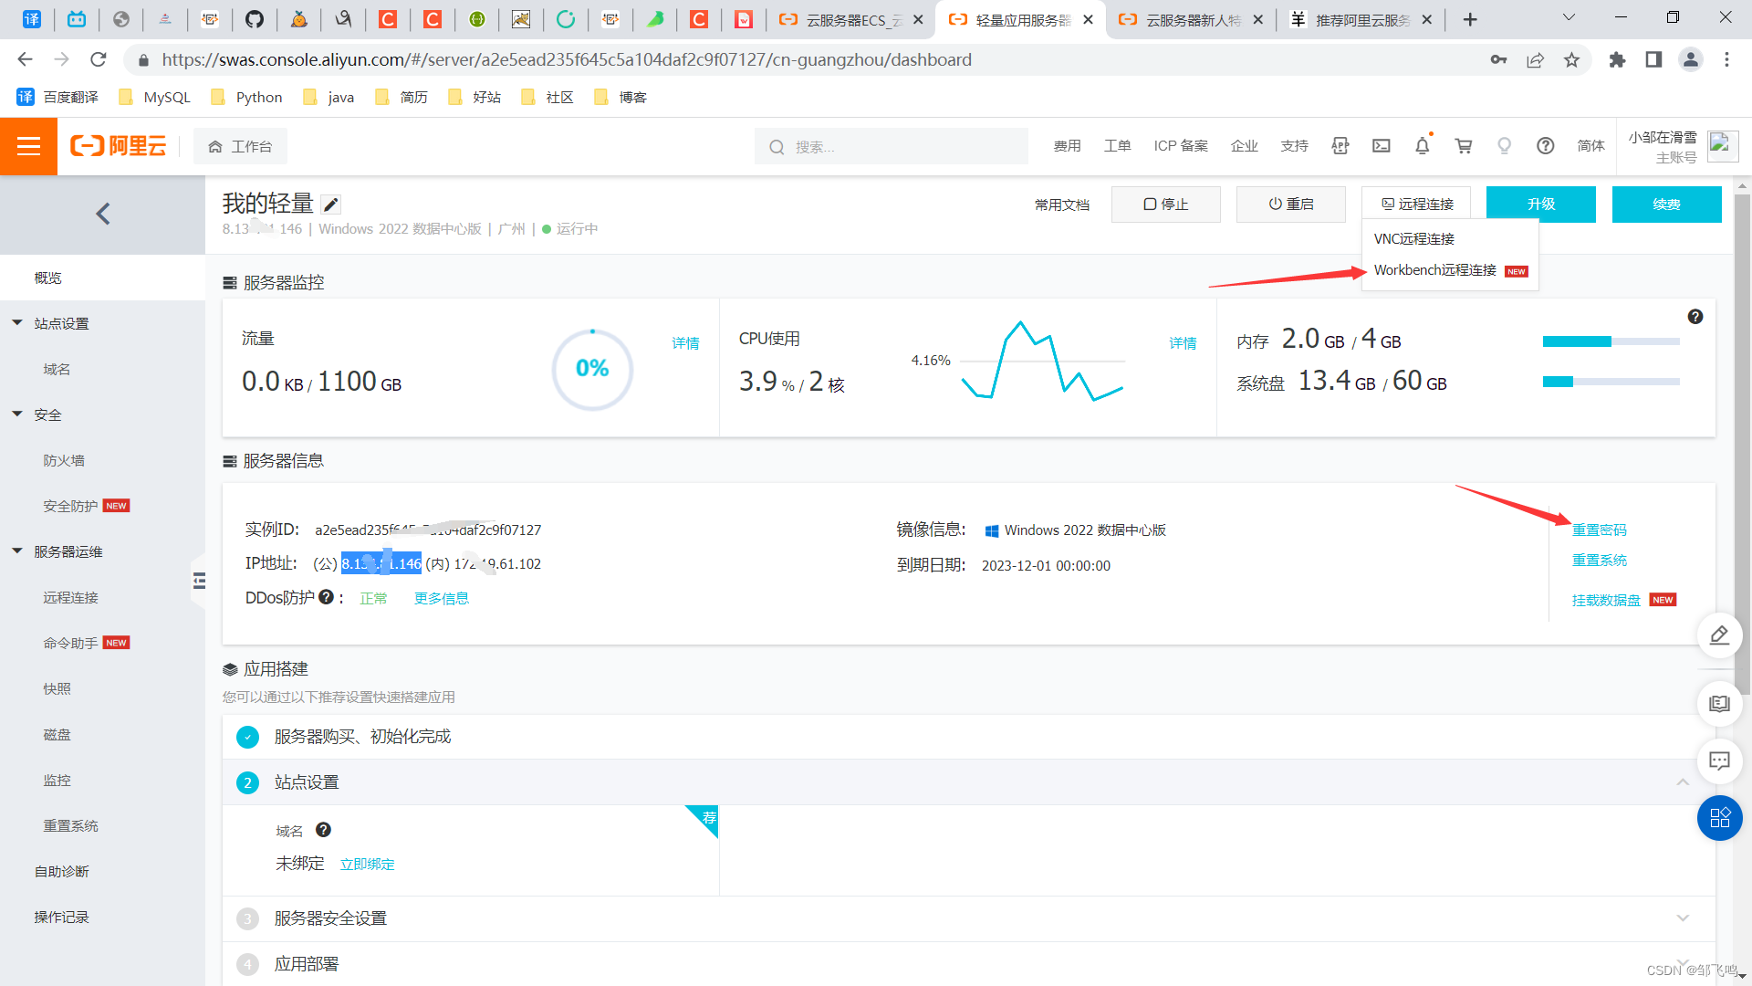Collapse the 安全 sidebar group
This screenshot has height=986, width=1752.
pyautogui.click(x=17, y=414)
